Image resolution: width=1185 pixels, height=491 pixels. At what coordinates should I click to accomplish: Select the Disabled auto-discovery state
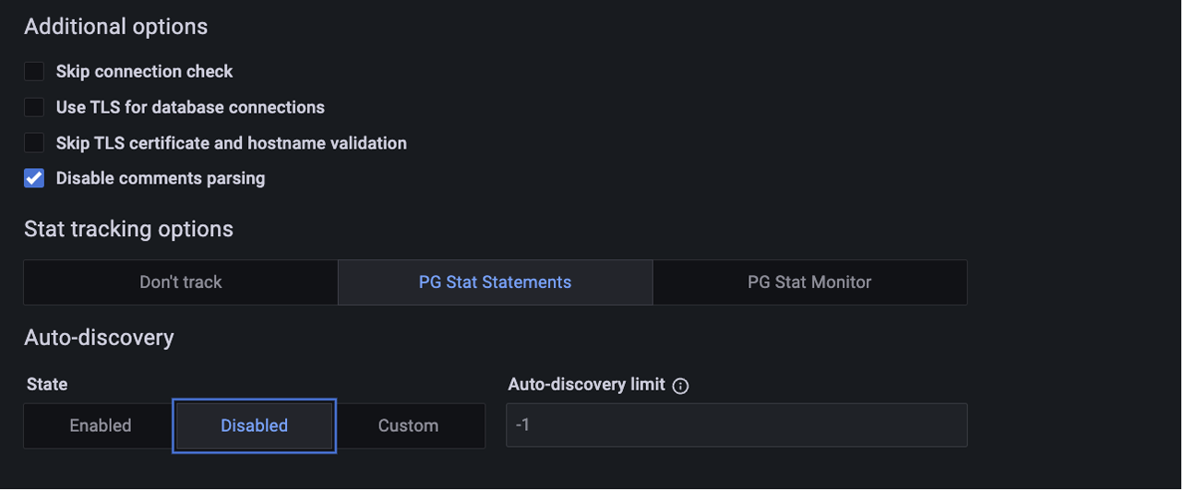point(255,426)
